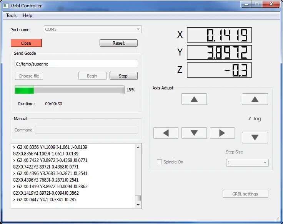Close the Grbl Controller window

point(271,4)
